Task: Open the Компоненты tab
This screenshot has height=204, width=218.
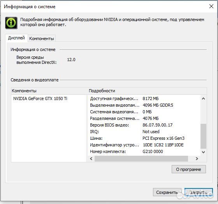Action: [42, 39]
